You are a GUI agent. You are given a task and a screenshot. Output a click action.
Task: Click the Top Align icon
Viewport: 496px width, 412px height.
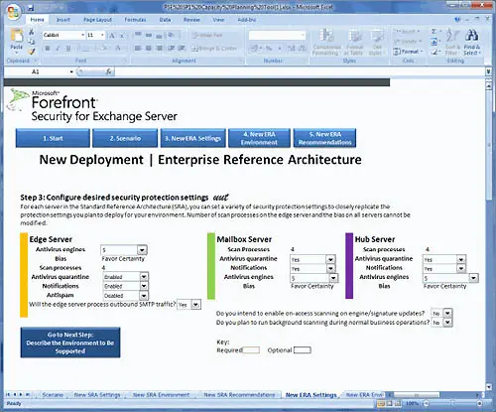[138, 35]
